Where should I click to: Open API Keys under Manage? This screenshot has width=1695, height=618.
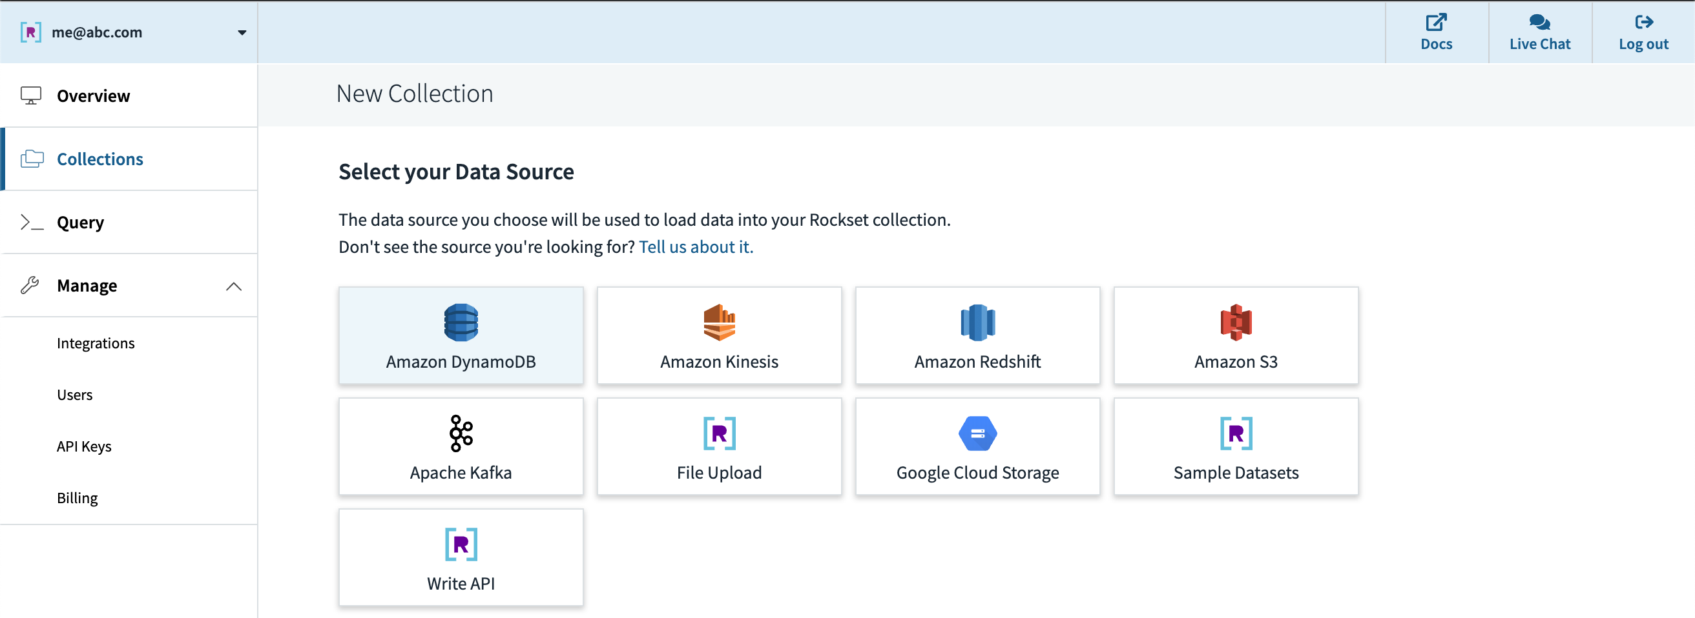[x=84, y=446]
